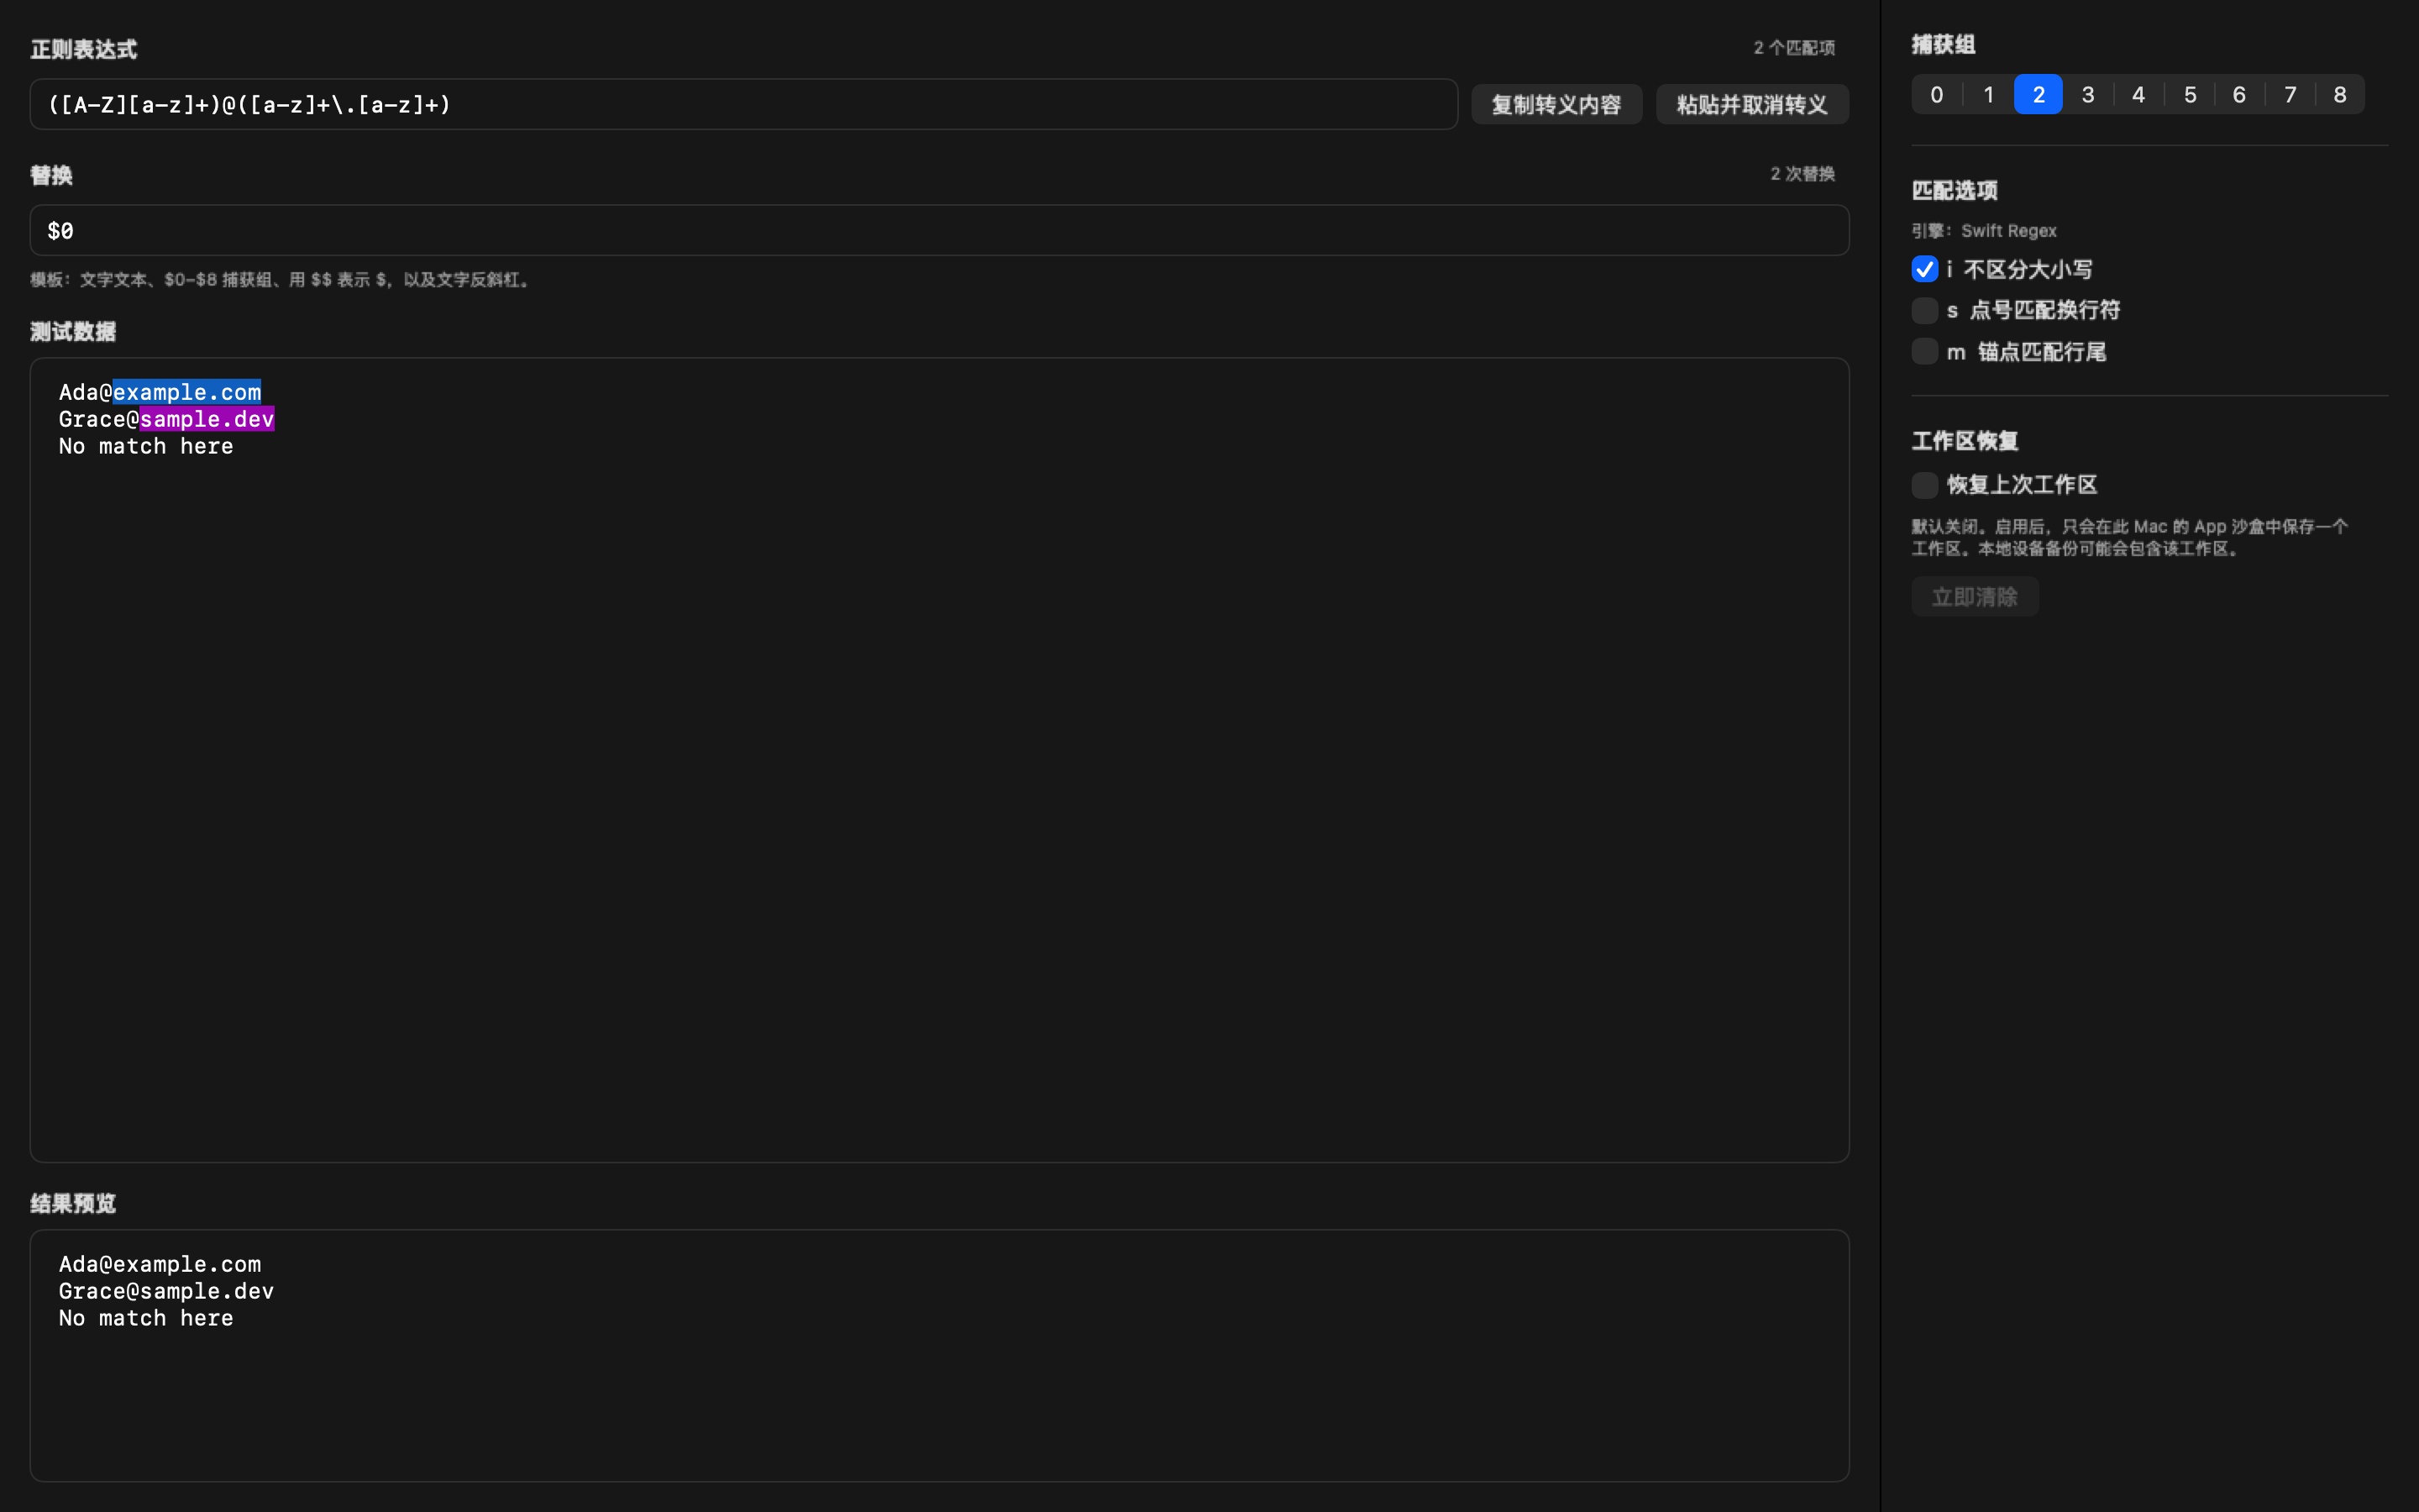
Task: Select capture group 1 segment
Action: coord(1988,95)
